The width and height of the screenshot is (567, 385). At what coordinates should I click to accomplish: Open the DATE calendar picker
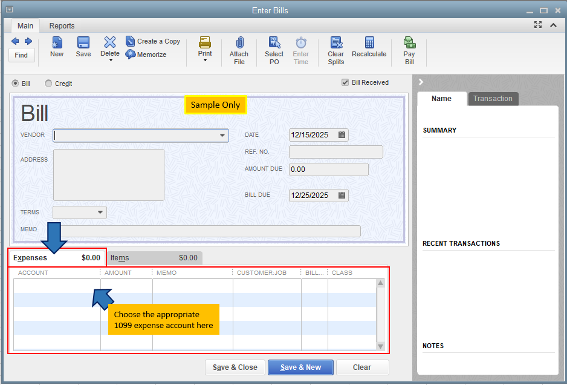pyautogui.click(x=342, y=135)
